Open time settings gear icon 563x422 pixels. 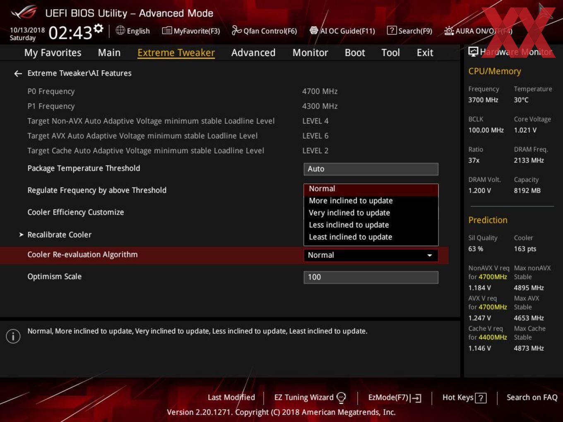(x=99, y=28)
